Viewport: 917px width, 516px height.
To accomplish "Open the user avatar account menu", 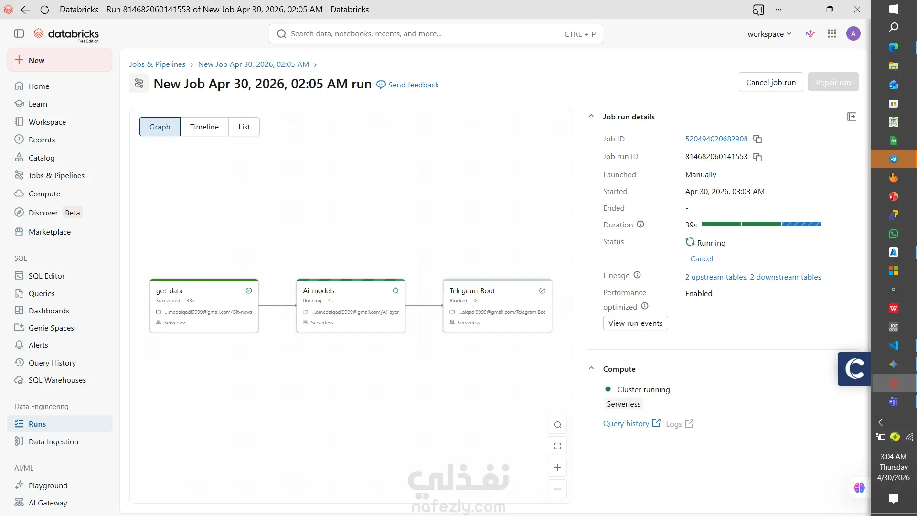I will [853, 33].
